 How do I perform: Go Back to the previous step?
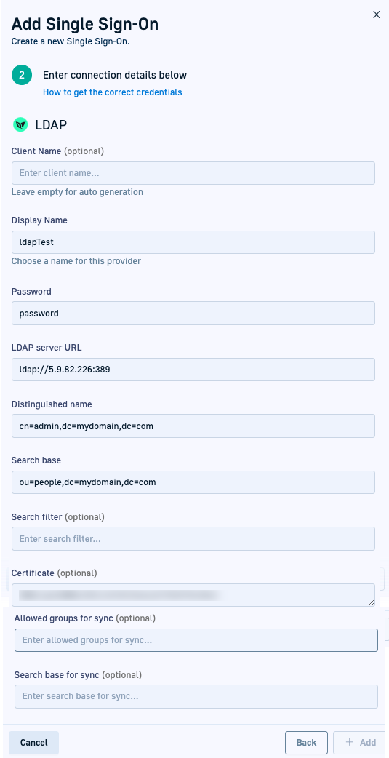306,743
